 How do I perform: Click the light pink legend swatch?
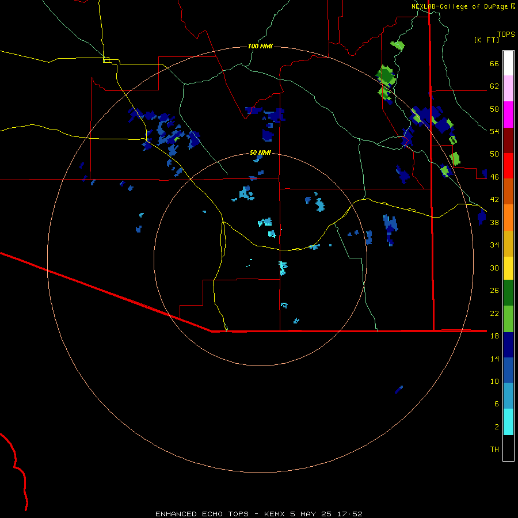point(508,88)
